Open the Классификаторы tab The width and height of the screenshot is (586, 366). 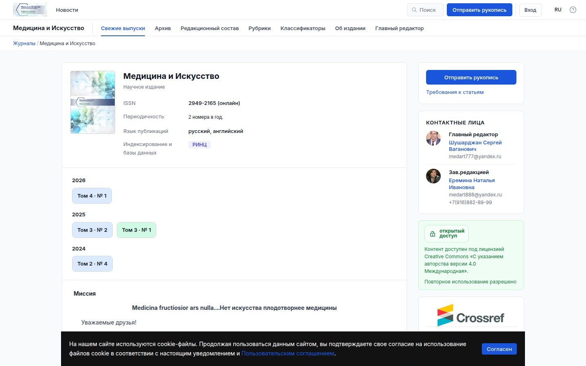coord(303,28)
